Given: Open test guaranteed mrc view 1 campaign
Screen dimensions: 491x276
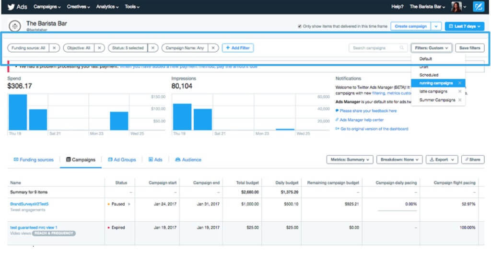Looking at the screenshot, I should pos(34,228).
